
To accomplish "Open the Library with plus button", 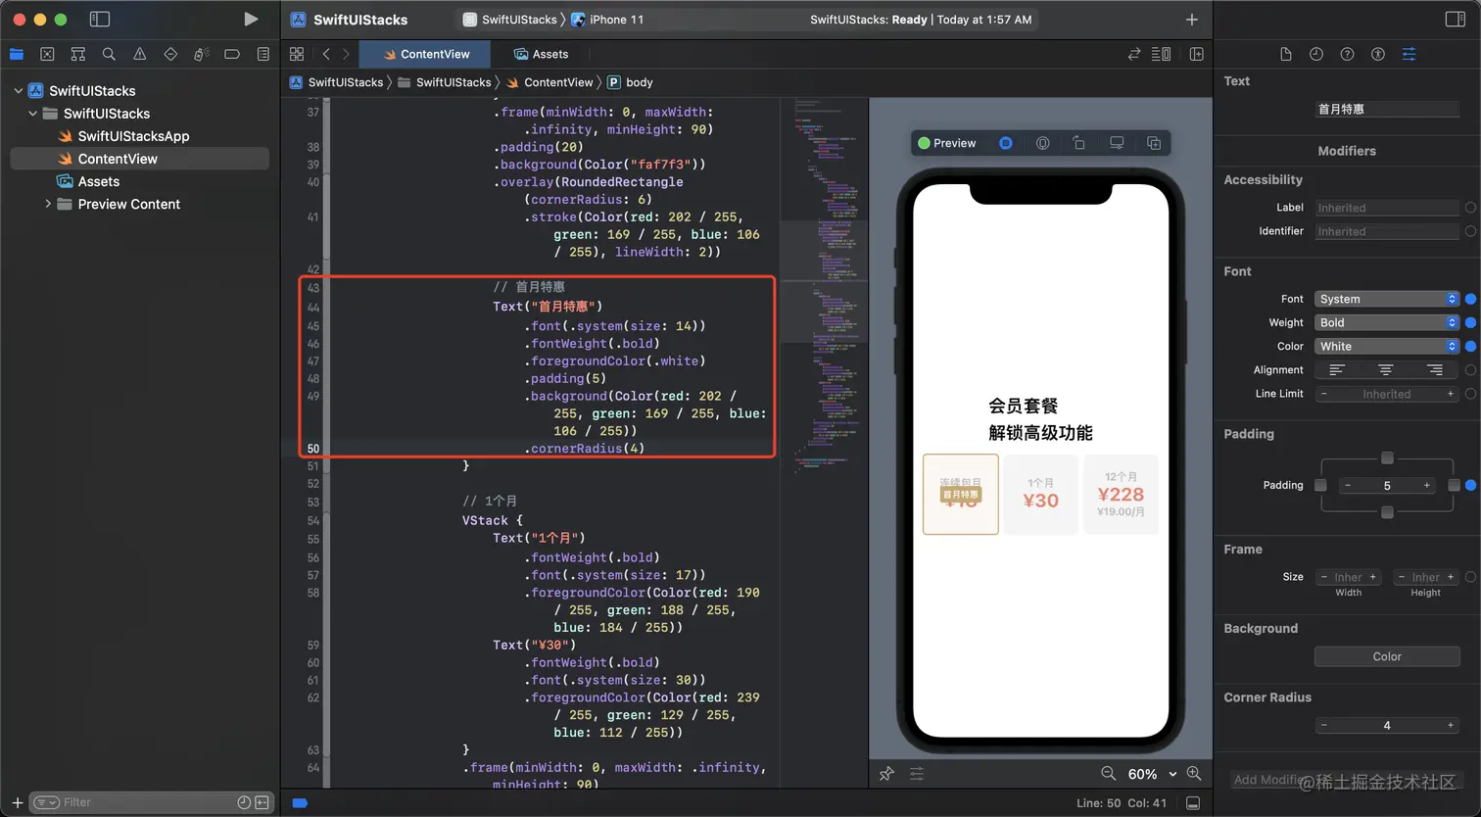I will point(1192,19).
